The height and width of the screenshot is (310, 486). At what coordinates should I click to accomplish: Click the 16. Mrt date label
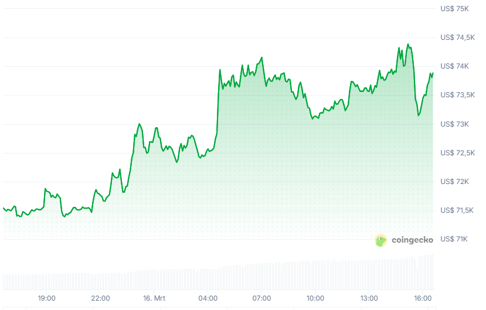(x=155, y=298)
